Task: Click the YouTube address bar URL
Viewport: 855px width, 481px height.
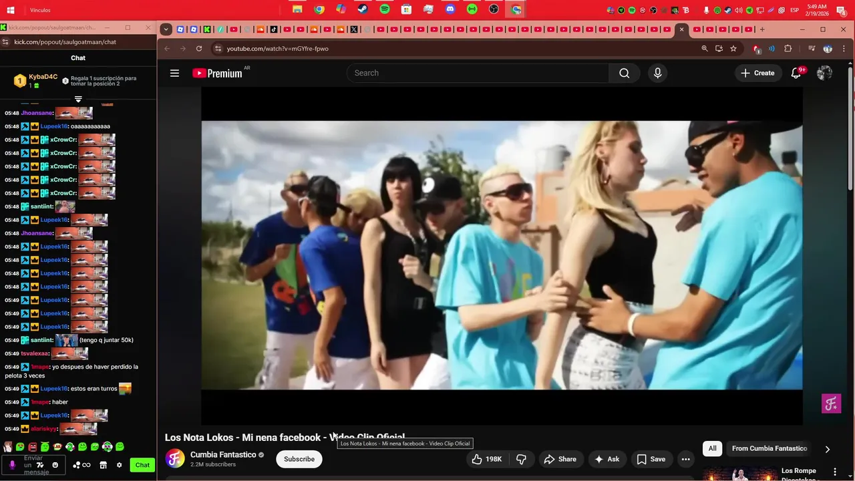Action: [x=277, y=49]
